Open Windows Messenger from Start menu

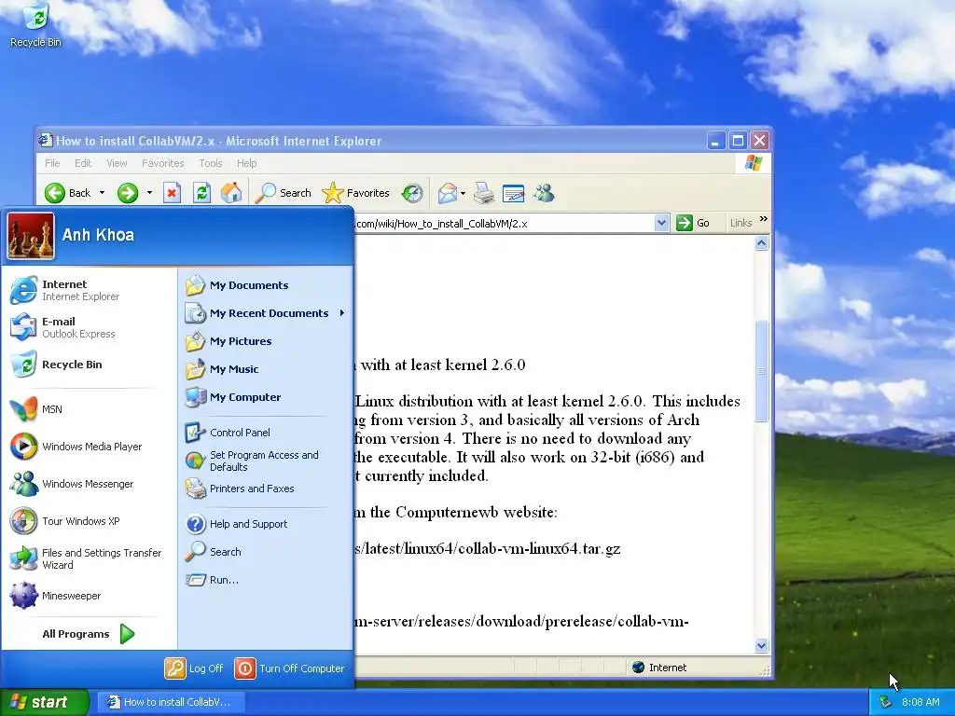89,484
